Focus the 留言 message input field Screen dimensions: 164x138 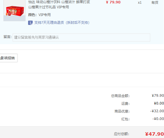click(81, 38)
